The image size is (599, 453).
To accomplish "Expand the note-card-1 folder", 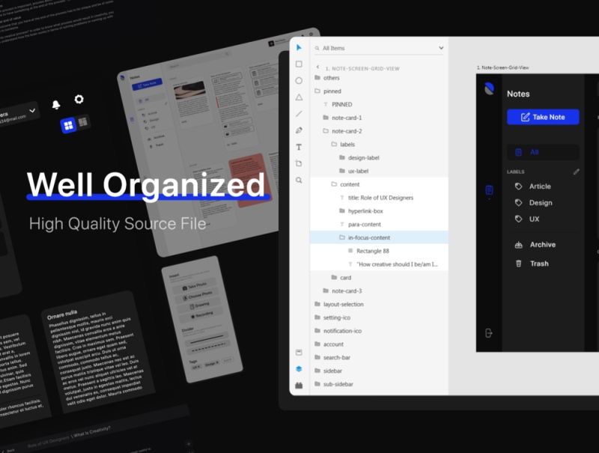I will point(326,118).
